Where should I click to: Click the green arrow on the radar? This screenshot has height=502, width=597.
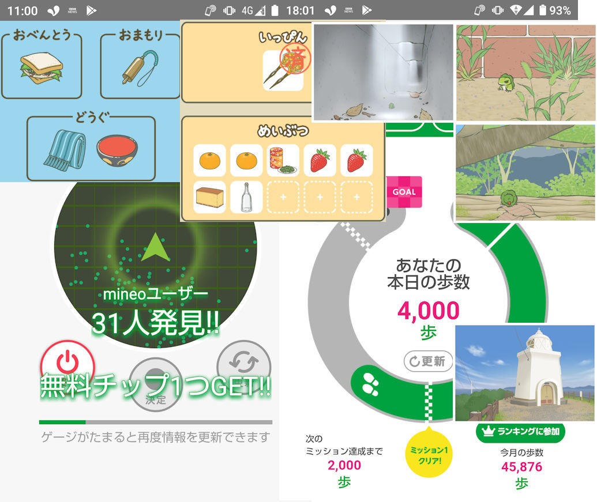(x=155, y=247)
